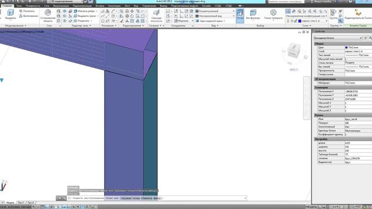The width and height of the screenshot is (372, 209).
Task: Click the Положение X value
Action: coord(358,91)
